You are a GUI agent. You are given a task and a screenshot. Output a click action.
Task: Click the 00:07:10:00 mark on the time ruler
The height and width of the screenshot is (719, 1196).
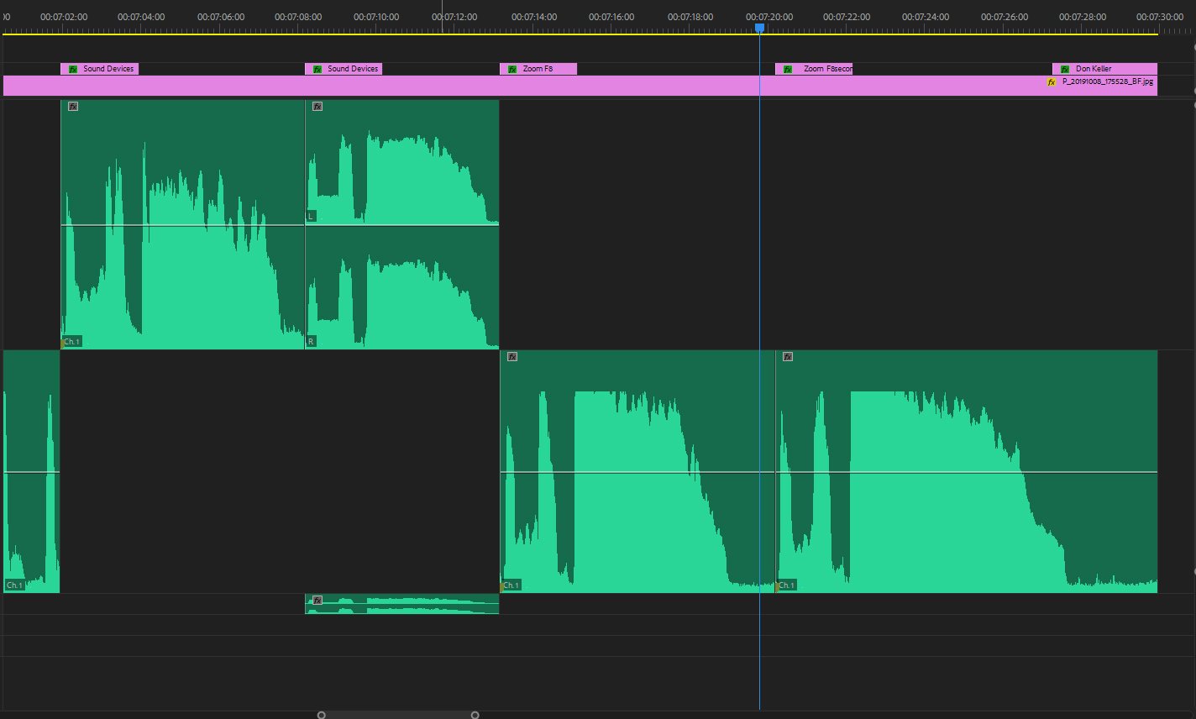click(377, 17)
